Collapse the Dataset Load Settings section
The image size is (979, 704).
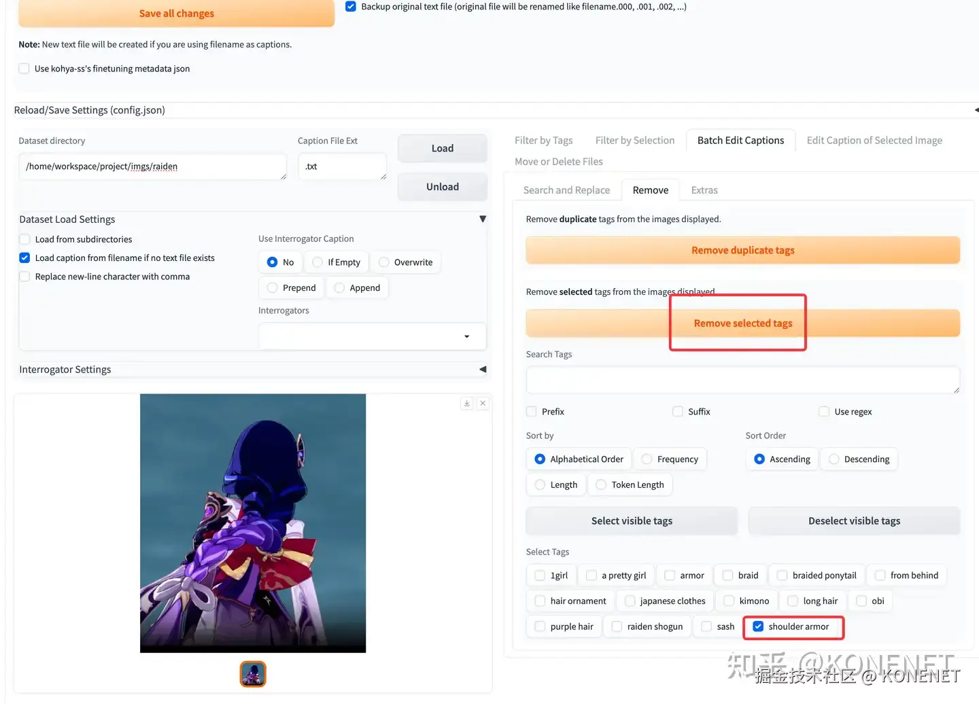483,219
